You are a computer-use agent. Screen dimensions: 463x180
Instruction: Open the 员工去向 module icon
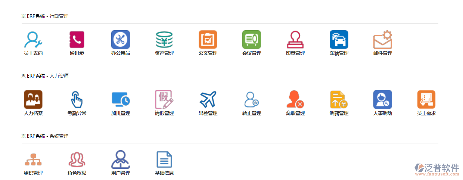[33, 40]
